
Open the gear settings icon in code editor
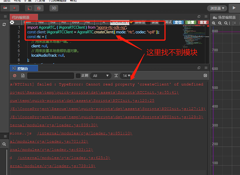(12, 22)
